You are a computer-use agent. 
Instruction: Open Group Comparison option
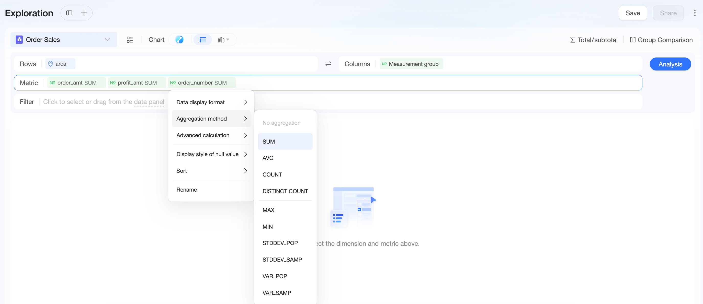click(x=661, y=40)
